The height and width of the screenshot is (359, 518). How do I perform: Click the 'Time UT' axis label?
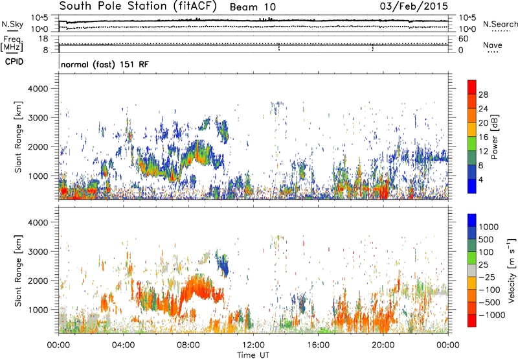[x=253, y=355]
